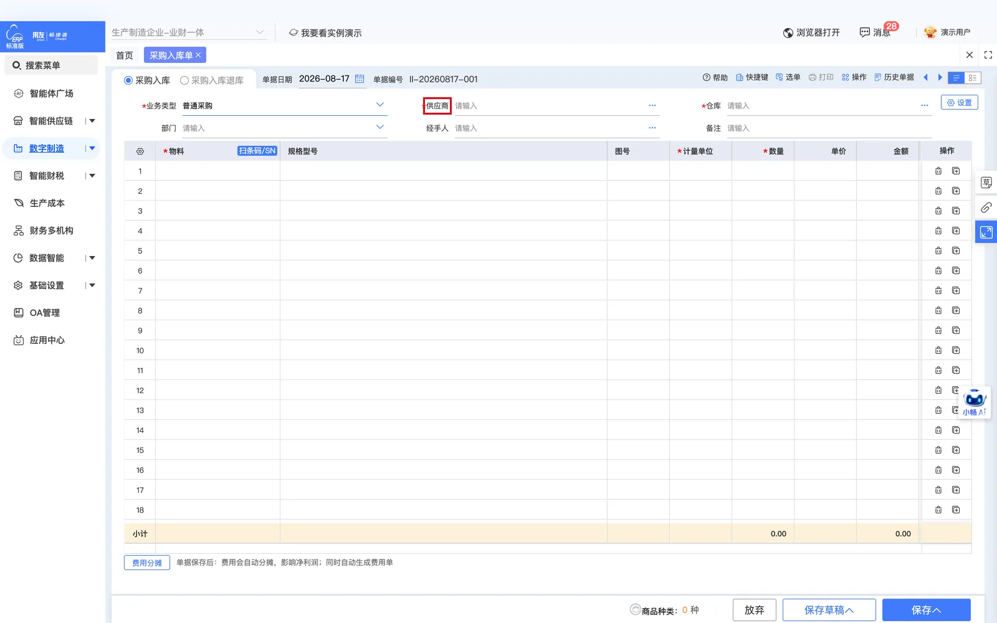Image resolution: width=997 pixels, height=623 pixels.
Task: Open 财务多机构 in sidebar
Action: (51, 231)
